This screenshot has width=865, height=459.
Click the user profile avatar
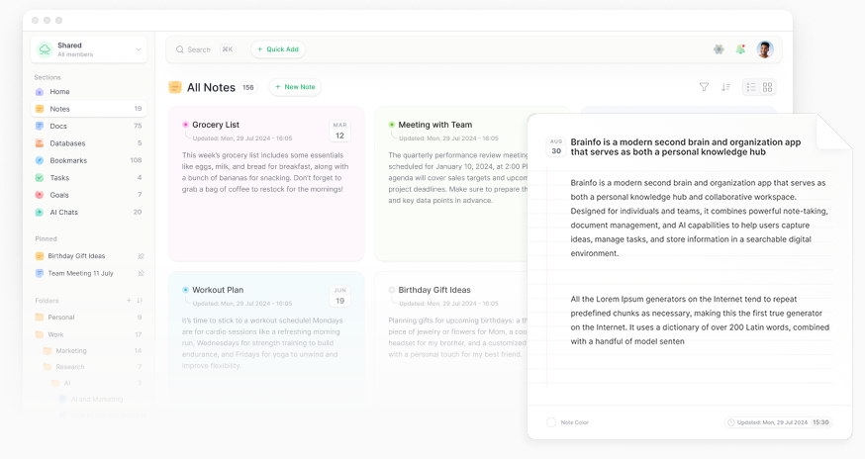764,49
